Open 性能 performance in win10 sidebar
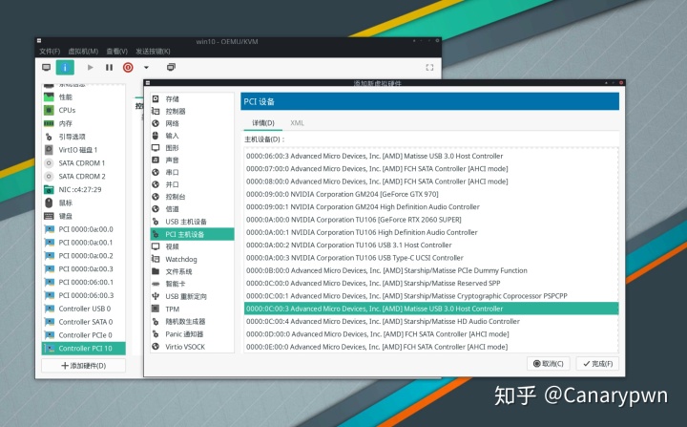The image size is (687, 427). pyautogui.click(x=83, y=97)
